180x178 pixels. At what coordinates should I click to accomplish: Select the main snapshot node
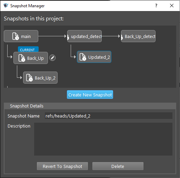click(x=21, y=36)
